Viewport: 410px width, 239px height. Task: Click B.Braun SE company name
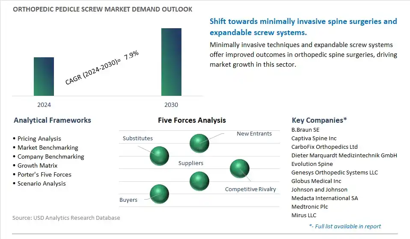306,130
